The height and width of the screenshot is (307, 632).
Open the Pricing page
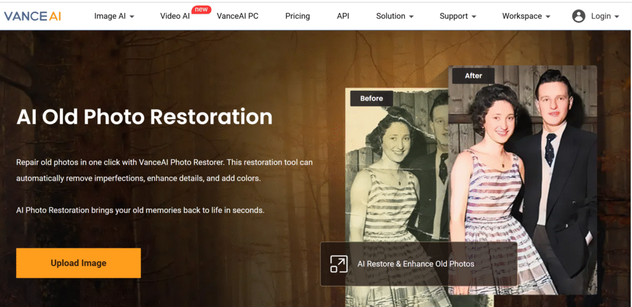297,16
